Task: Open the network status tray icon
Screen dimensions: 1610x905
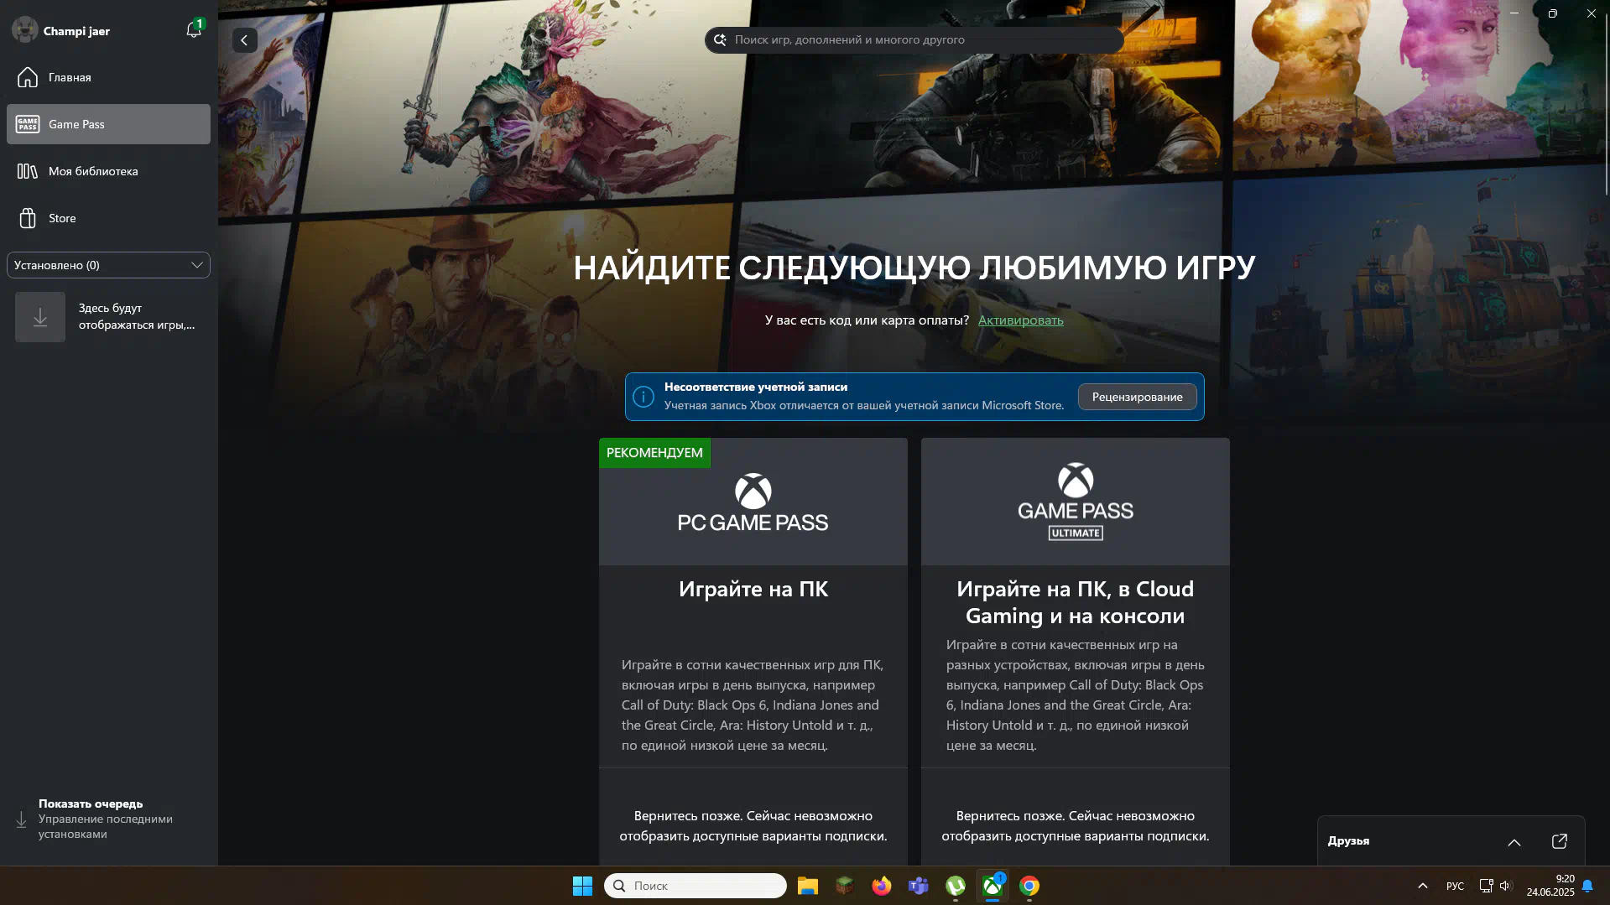Action: point(1486,886)
